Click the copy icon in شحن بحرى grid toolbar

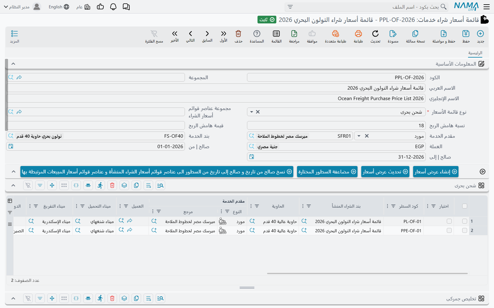tap(136, 185)
